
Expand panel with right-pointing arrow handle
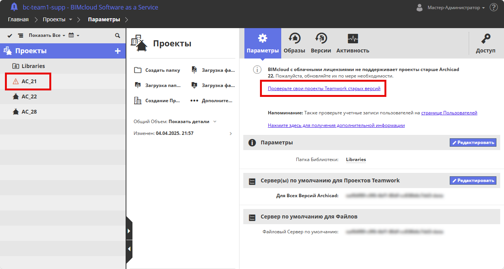129,231
